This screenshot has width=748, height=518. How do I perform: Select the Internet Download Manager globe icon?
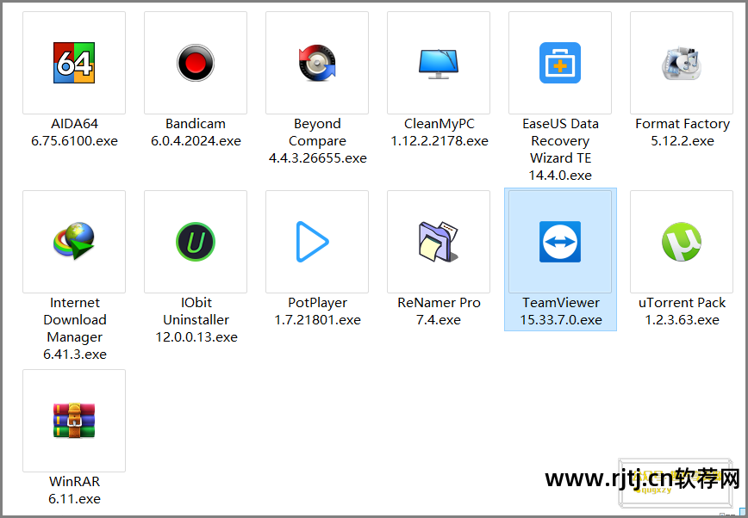coord(74,241)
